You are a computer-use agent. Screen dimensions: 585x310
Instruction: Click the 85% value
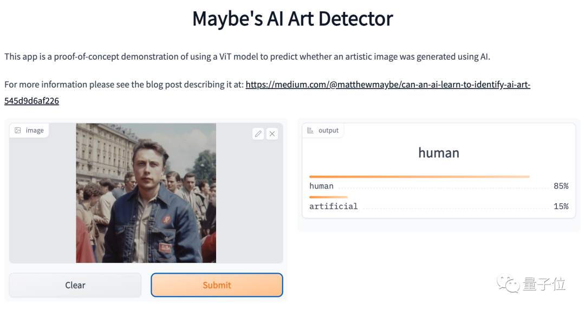click(561, 186)
